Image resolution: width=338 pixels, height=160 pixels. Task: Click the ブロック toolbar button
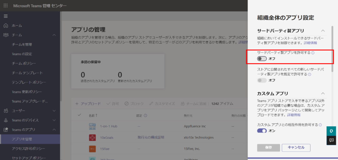(134, 104)
